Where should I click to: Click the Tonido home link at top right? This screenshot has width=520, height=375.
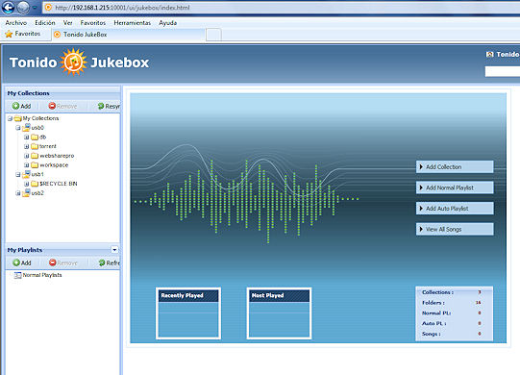(x=503, y=54)
